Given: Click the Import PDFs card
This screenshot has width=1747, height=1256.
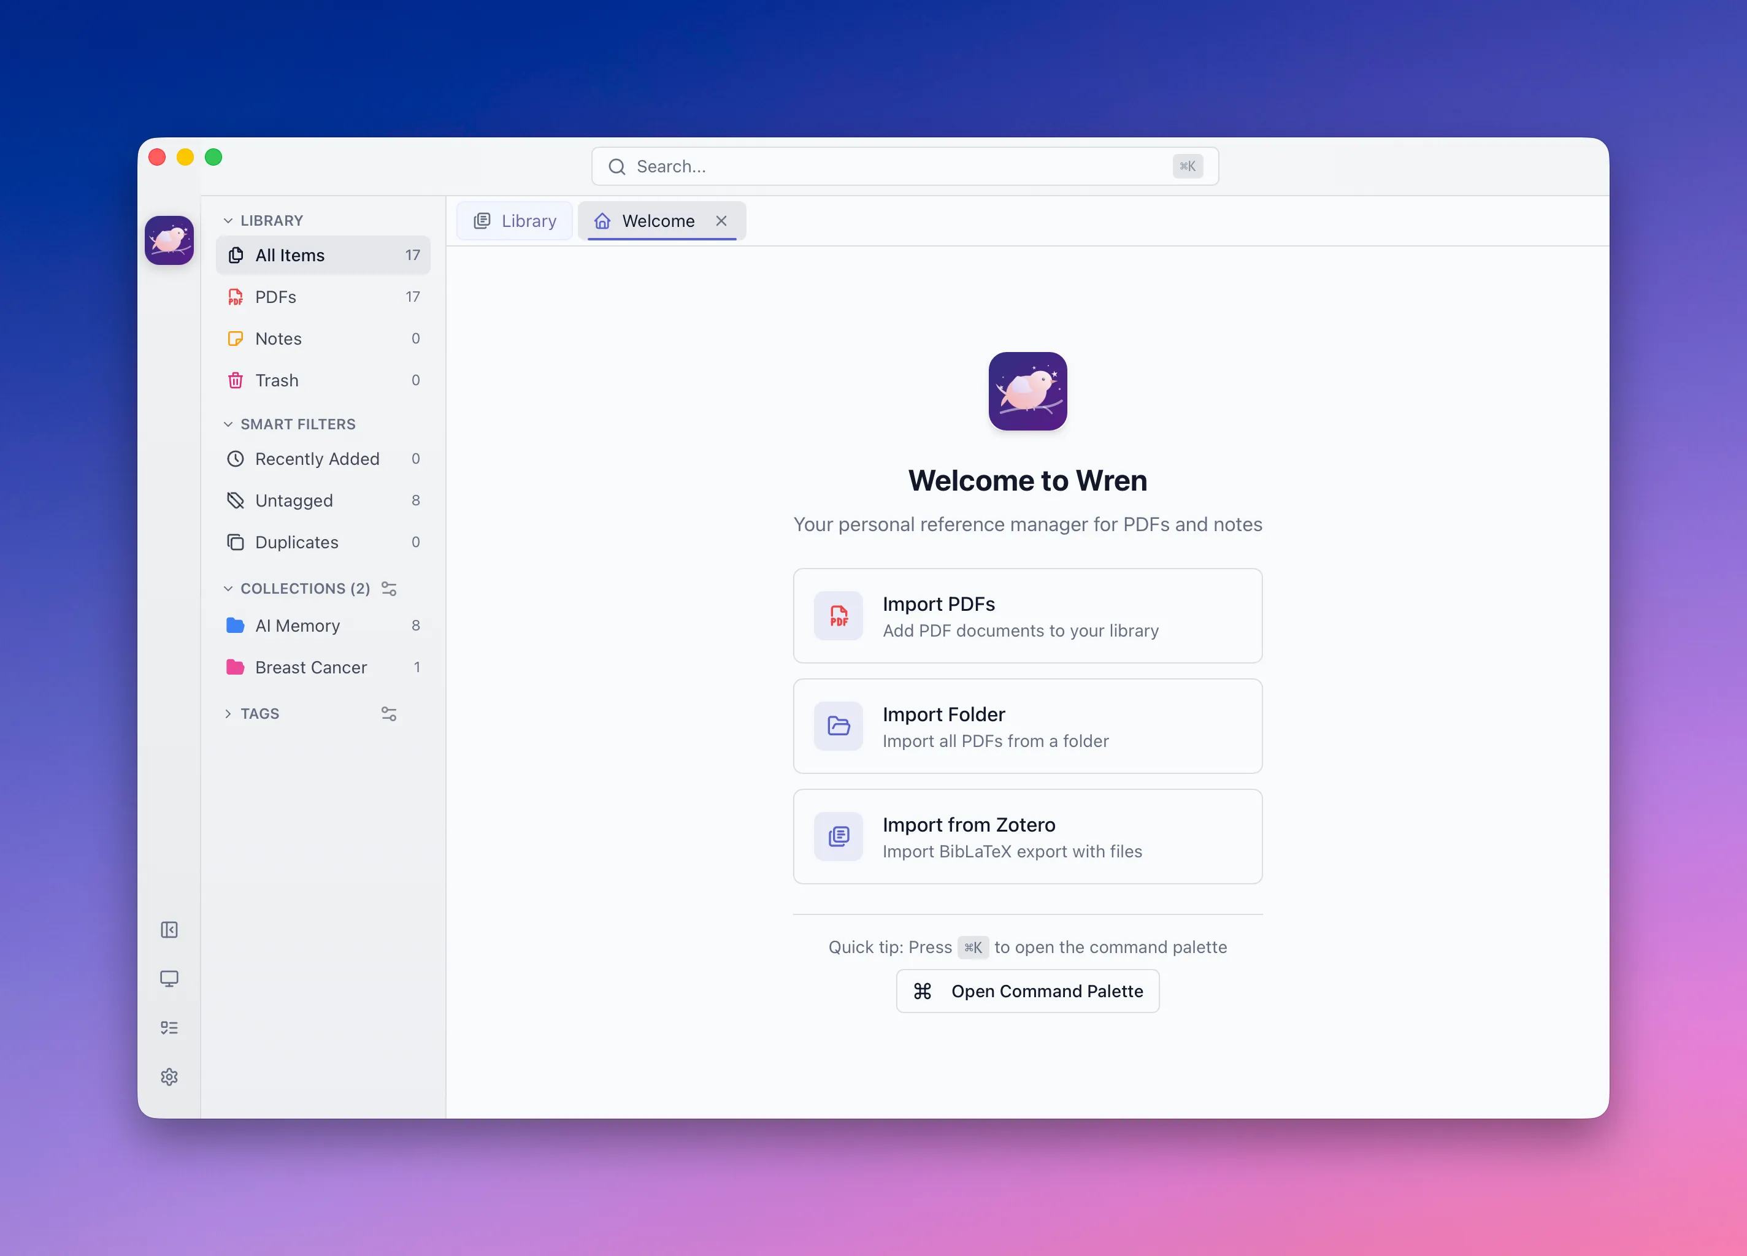Looking at the screenshot, I should [1027, 616].
